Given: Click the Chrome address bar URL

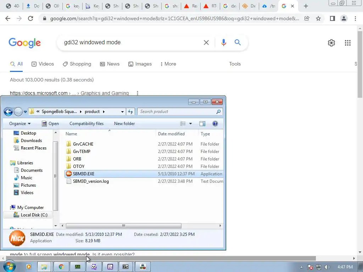Looking at the screenshot, I should (174, 18).
